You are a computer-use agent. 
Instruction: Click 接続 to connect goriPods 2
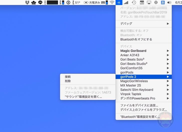coord(88,76)
